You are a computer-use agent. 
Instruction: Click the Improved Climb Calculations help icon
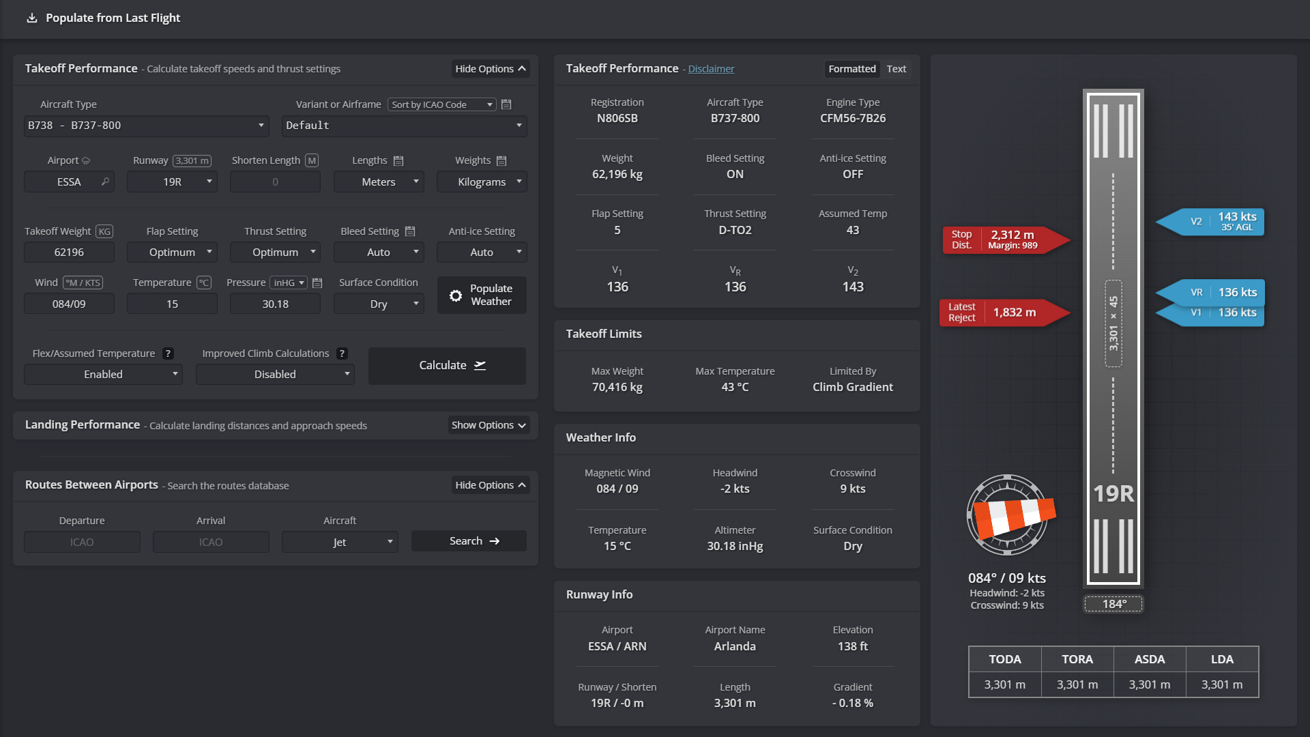point(343,353)
